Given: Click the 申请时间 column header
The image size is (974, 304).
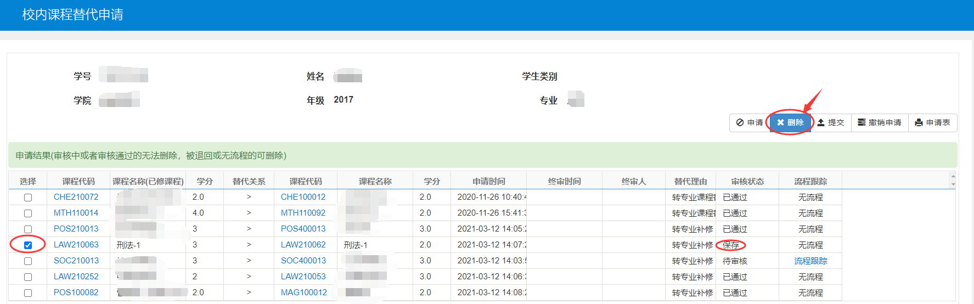Looking at the screenshot, I should [x=488, y=181].
